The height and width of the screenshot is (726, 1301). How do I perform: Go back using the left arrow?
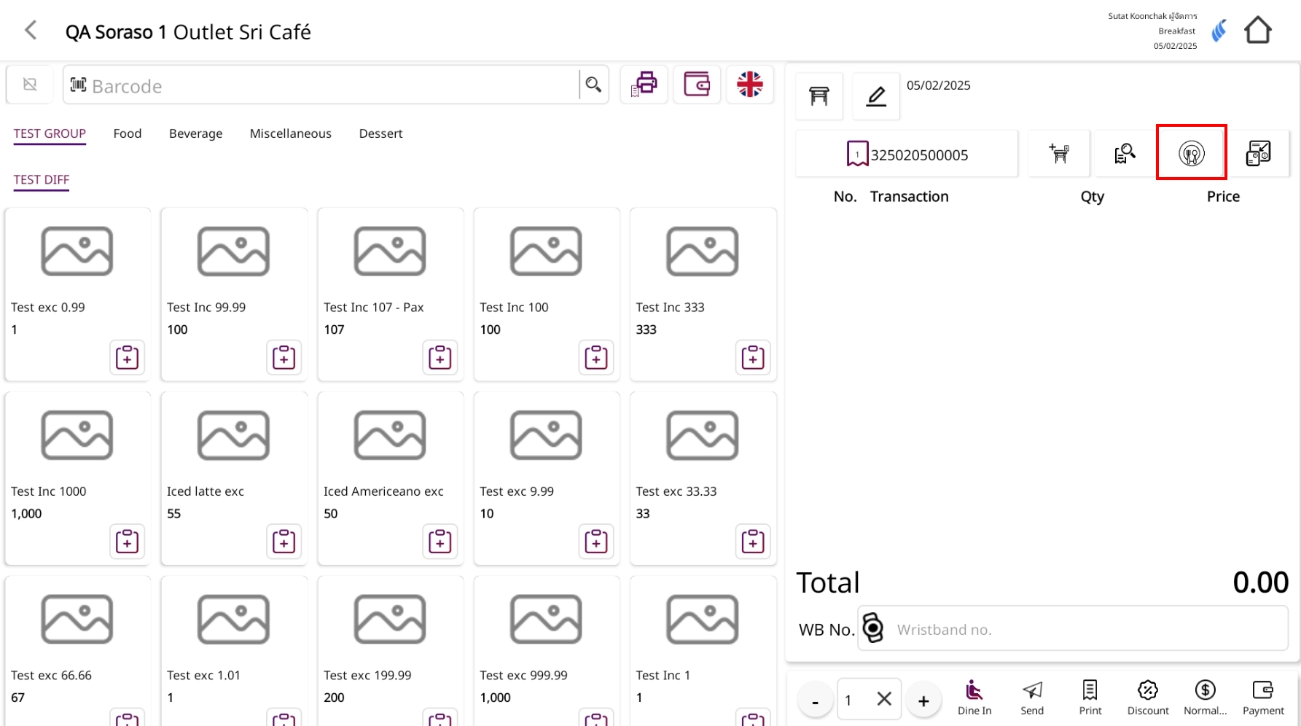31,31
